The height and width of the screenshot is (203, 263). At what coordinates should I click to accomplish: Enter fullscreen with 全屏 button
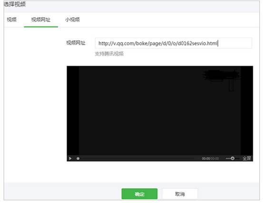(x=247, y=158)
